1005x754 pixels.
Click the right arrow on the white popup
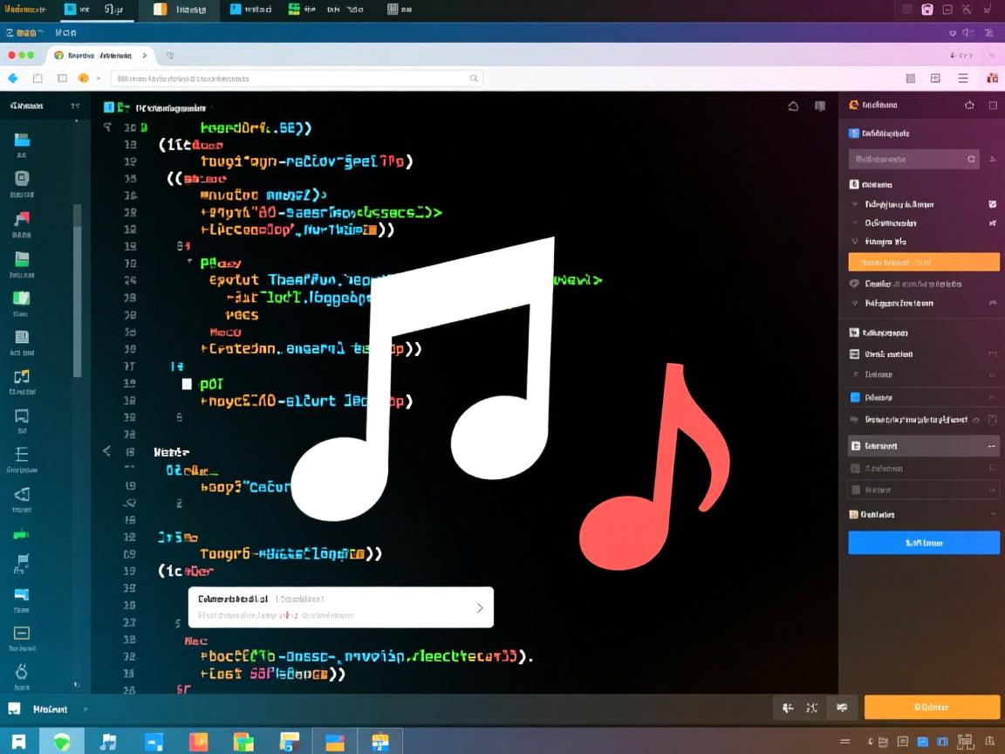click(x=479, y=607)
